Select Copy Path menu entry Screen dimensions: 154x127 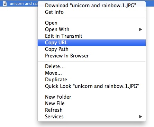92,49
